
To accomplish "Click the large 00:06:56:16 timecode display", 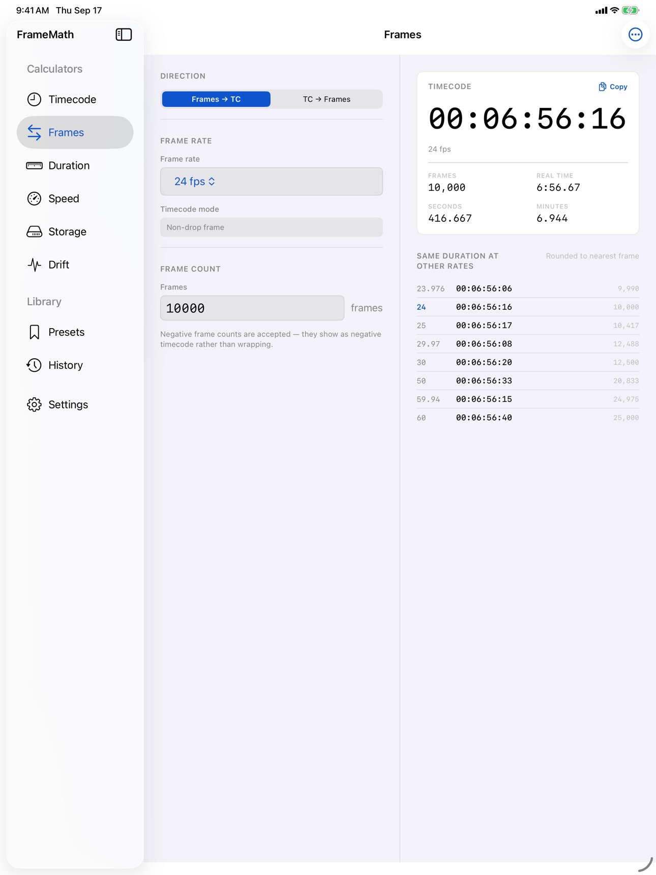I will (x=527, y=119).
